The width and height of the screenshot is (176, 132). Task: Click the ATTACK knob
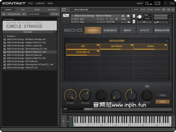(70, 95)
